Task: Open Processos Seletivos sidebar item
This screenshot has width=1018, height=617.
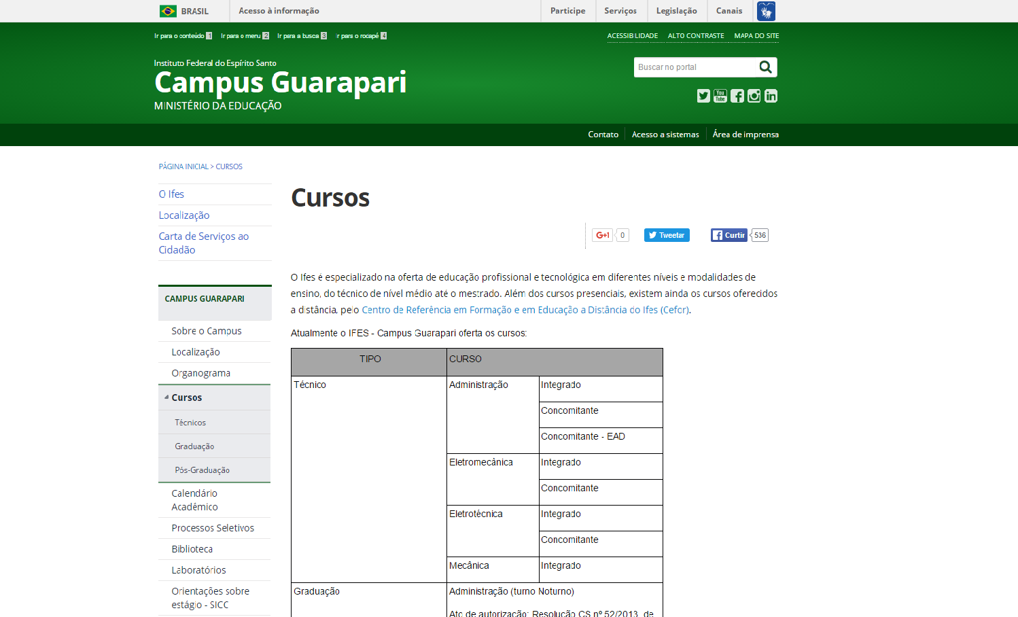Action: pos(213,528)
